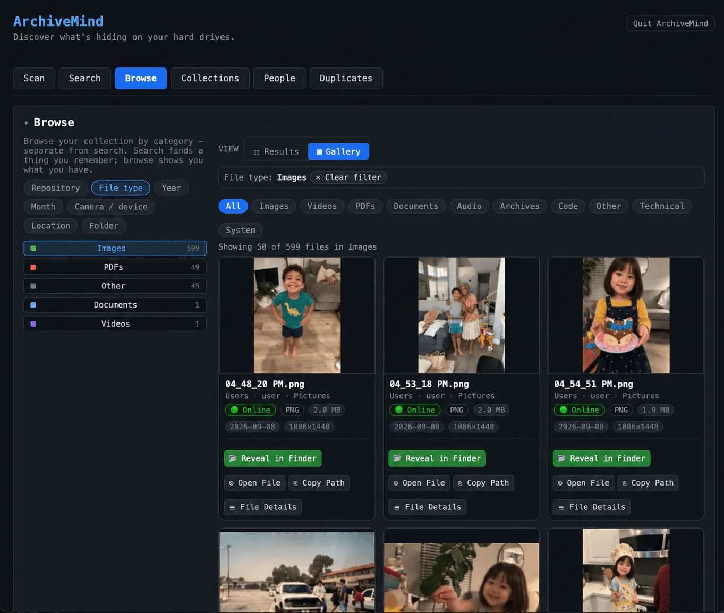Browse by Year category
This screenshot has width=724, height=613.
171,188
